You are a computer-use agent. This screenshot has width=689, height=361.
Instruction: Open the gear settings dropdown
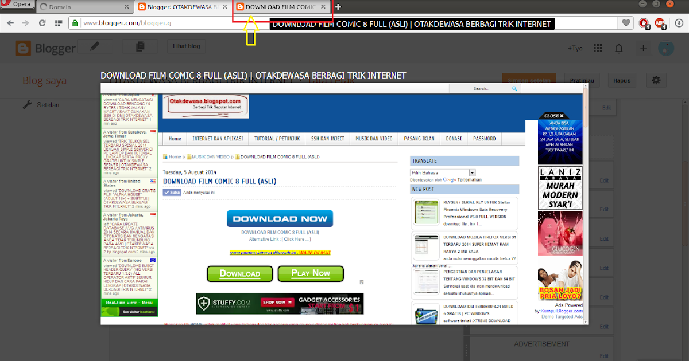tap(656, 80)
